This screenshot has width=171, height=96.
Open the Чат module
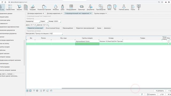(115, 7)
